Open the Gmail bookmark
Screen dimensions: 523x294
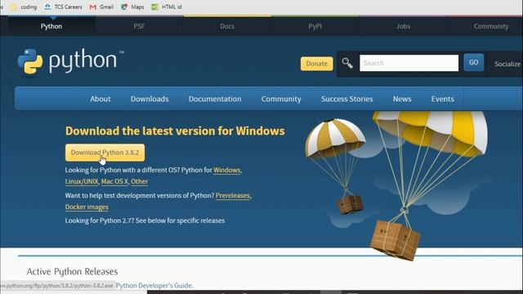coord(101,7)
